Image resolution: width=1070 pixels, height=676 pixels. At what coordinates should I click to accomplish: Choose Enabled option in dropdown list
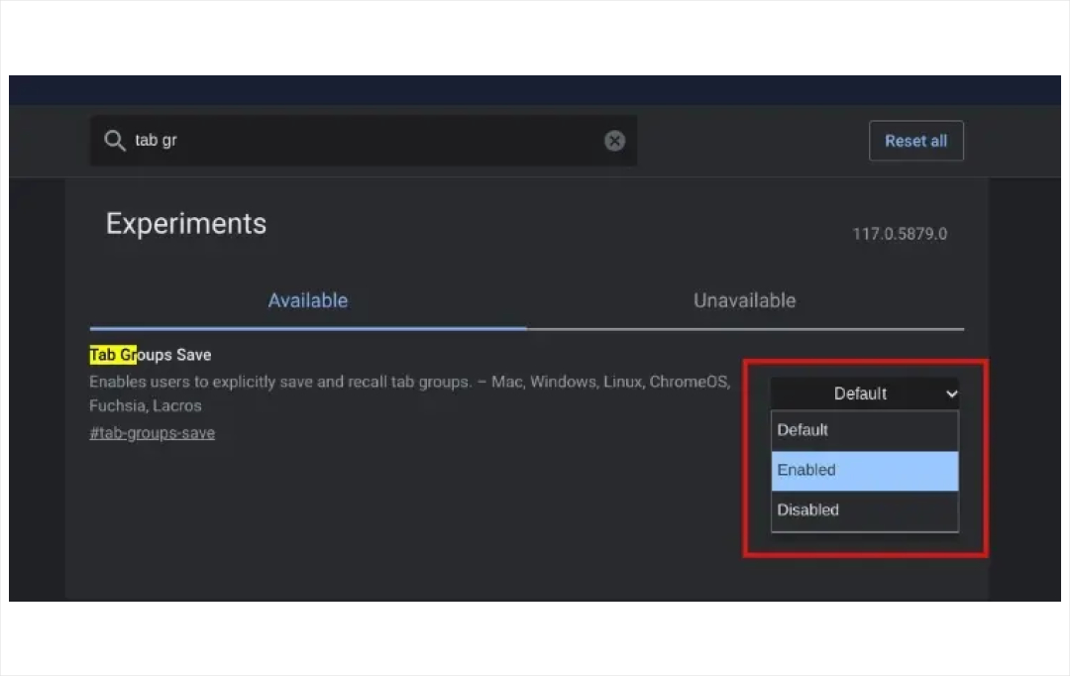click(x=865, y=471)
